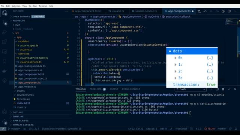Expand item 2 in data popup
This screenshot has height=135, width=240.
175,72
